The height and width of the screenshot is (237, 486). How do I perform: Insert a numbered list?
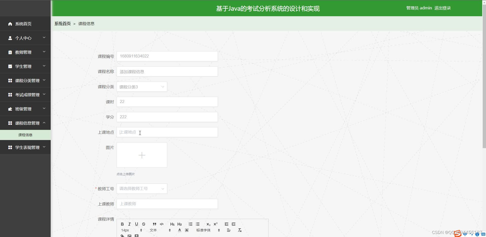[191, 224]
